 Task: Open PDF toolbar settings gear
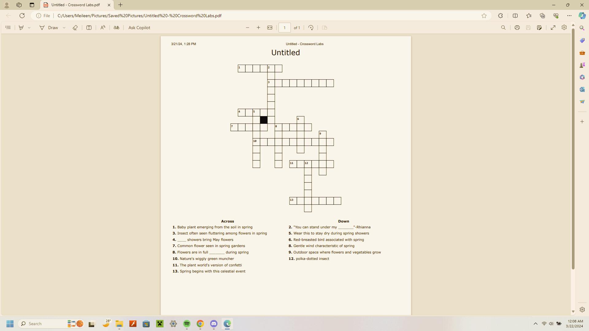[x=564, y=28]
